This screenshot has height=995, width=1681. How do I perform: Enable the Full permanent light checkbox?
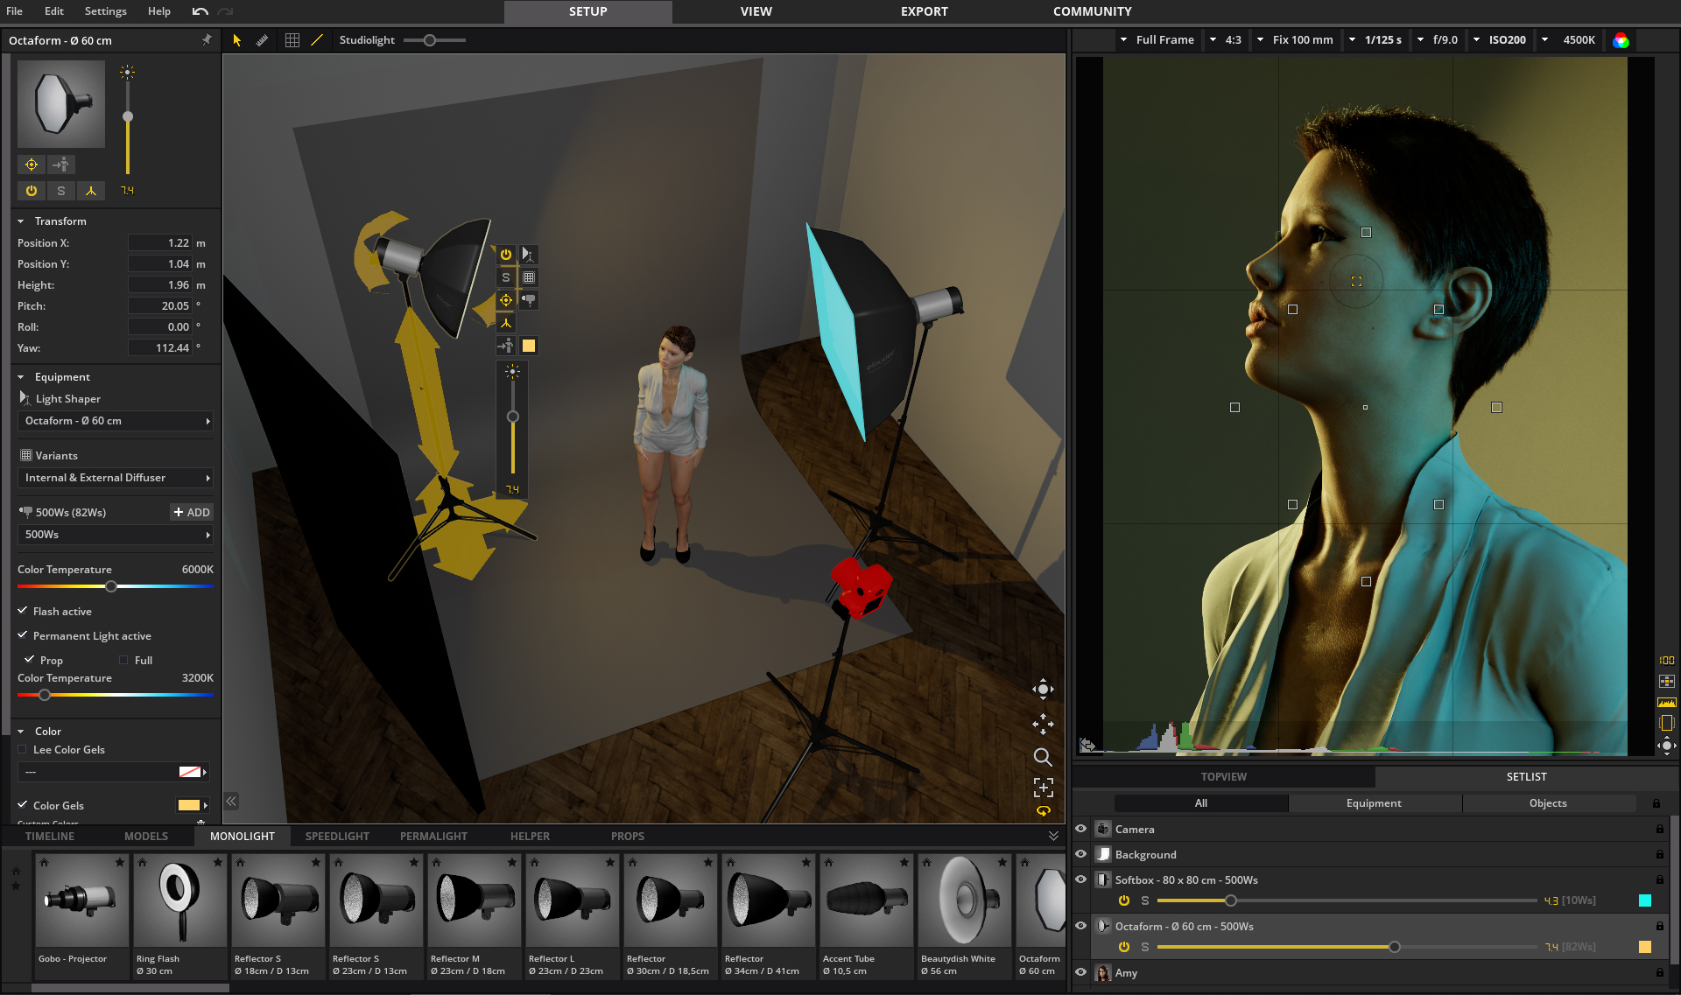[123, 660]
